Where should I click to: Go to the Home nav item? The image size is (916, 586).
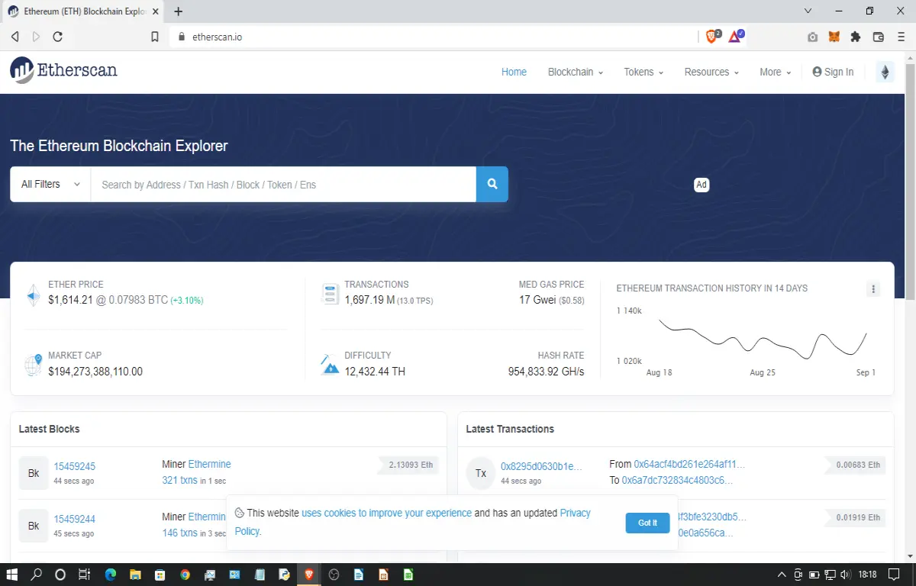514,72
